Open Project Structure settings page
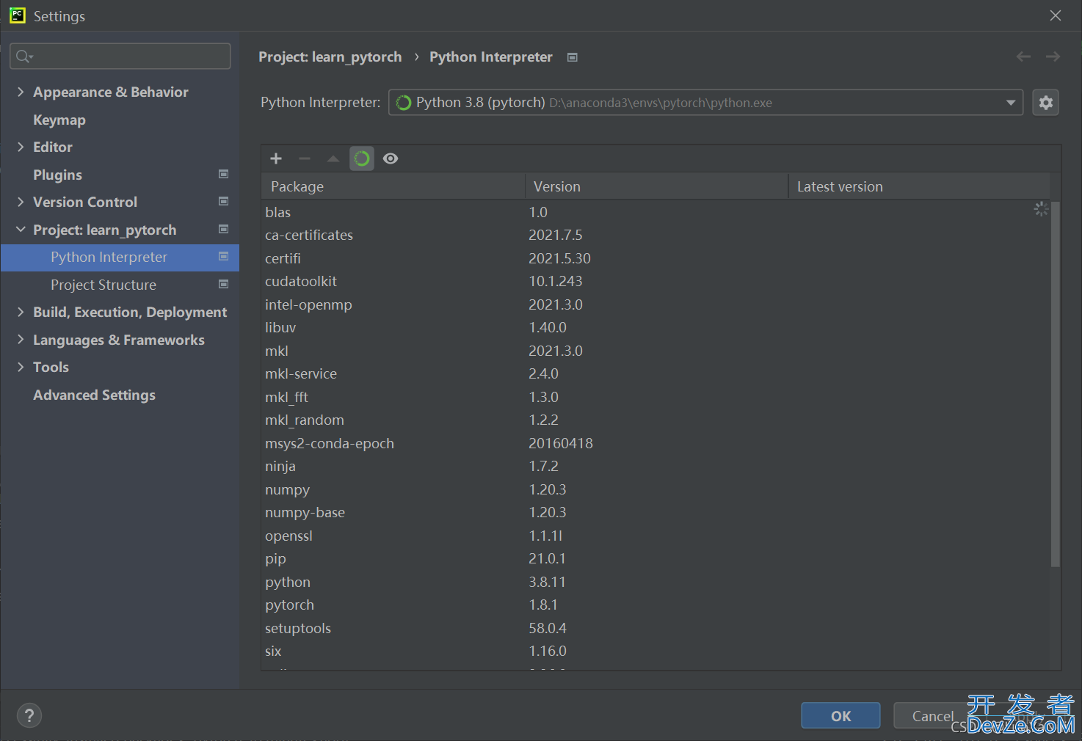1082x741 pixels. [104, 285]
